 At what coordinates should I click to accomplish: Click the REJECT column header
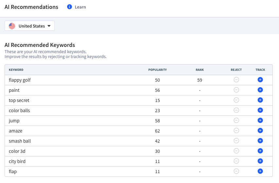pos(236,70)
